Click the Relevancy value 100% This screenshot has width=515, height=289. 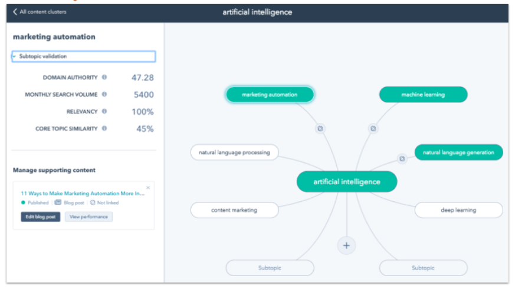[143, 112]
